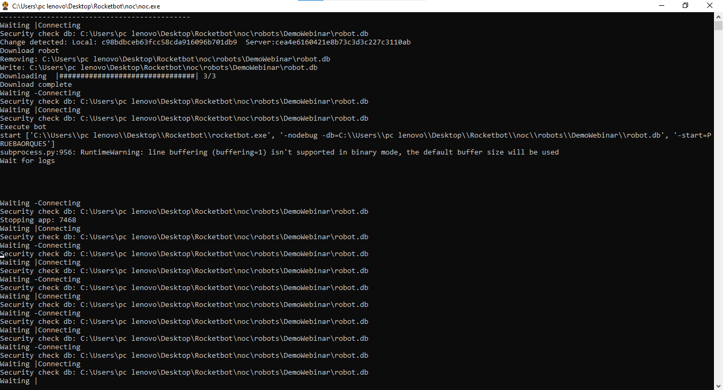Click the window title path text
The width and height of the screenshot is (723, 390).
[86, 6]
